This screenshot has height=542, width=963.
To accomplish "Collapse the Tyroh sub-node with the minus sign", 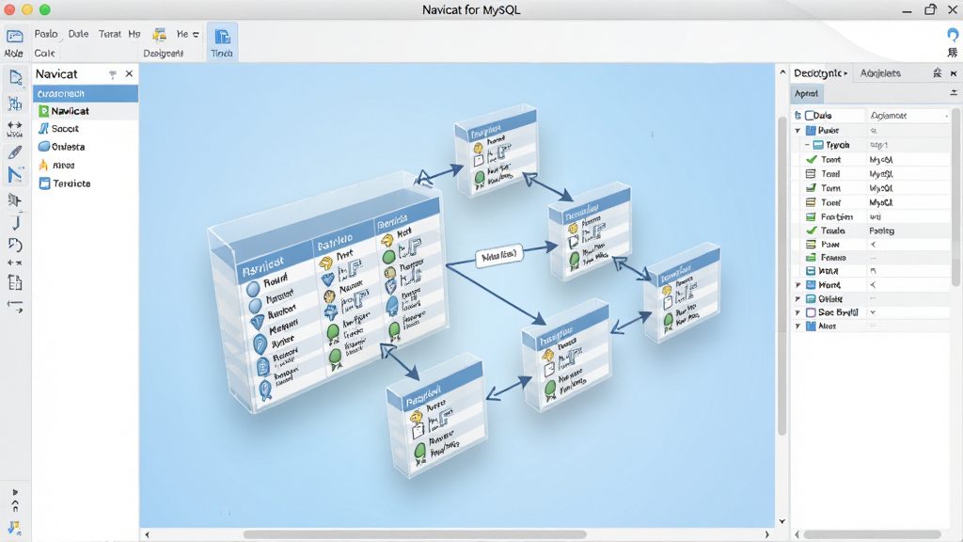I will click(x=807, y=145).
